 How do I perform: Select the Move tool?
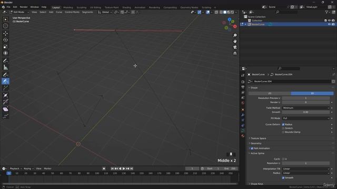click(6, 34)
